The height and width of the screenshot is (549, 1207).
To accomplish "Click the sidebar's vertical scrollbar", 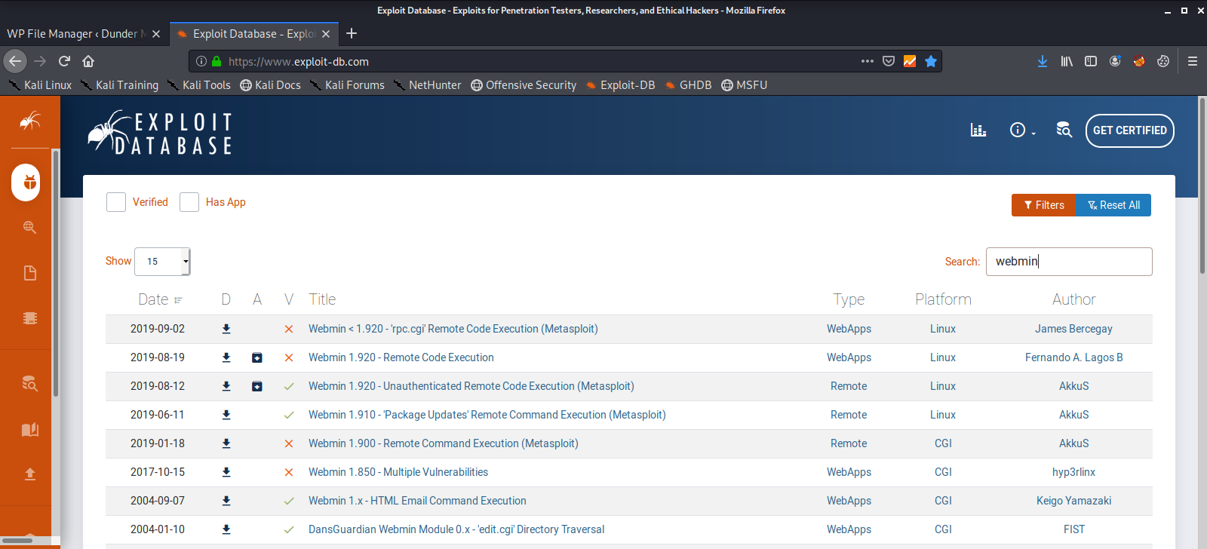I will point(55,273).
